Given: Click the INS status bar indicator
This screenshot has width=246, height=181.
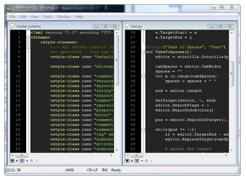Looking at the screenshot, I should [x=105, y=170].
